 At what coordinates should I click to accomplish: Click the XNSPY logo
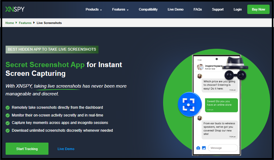(15, 9)
